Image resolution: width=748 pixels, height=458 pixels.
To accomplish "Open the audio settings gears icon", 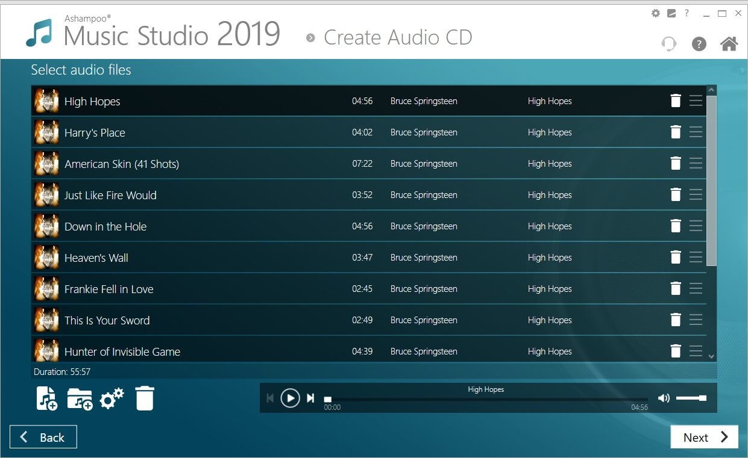I will [112, 398].
